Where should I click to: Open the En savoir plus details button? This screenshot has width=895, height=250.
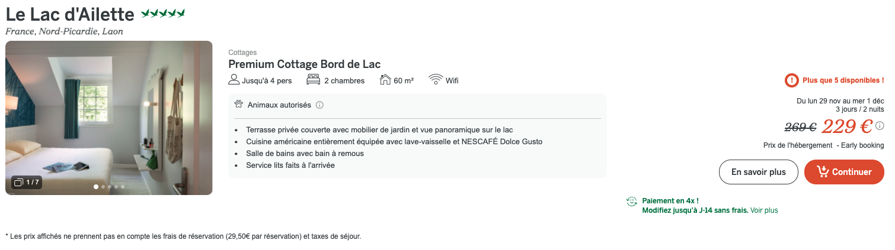pos(758,172)
